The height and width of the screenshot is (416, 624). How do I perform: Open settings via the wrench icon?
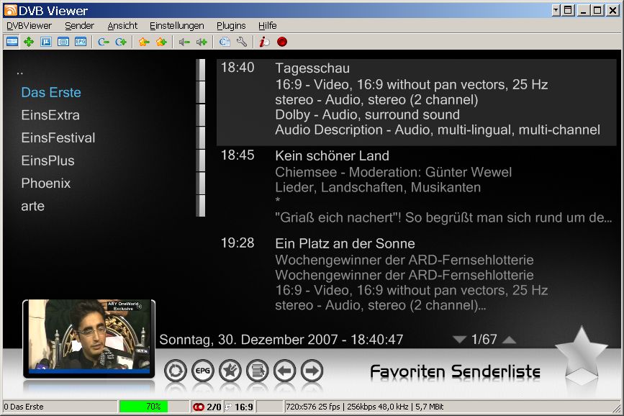242,42
